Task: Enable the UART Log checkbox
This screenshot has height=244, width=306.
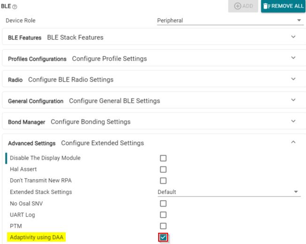Action: [x=163, y=215]
